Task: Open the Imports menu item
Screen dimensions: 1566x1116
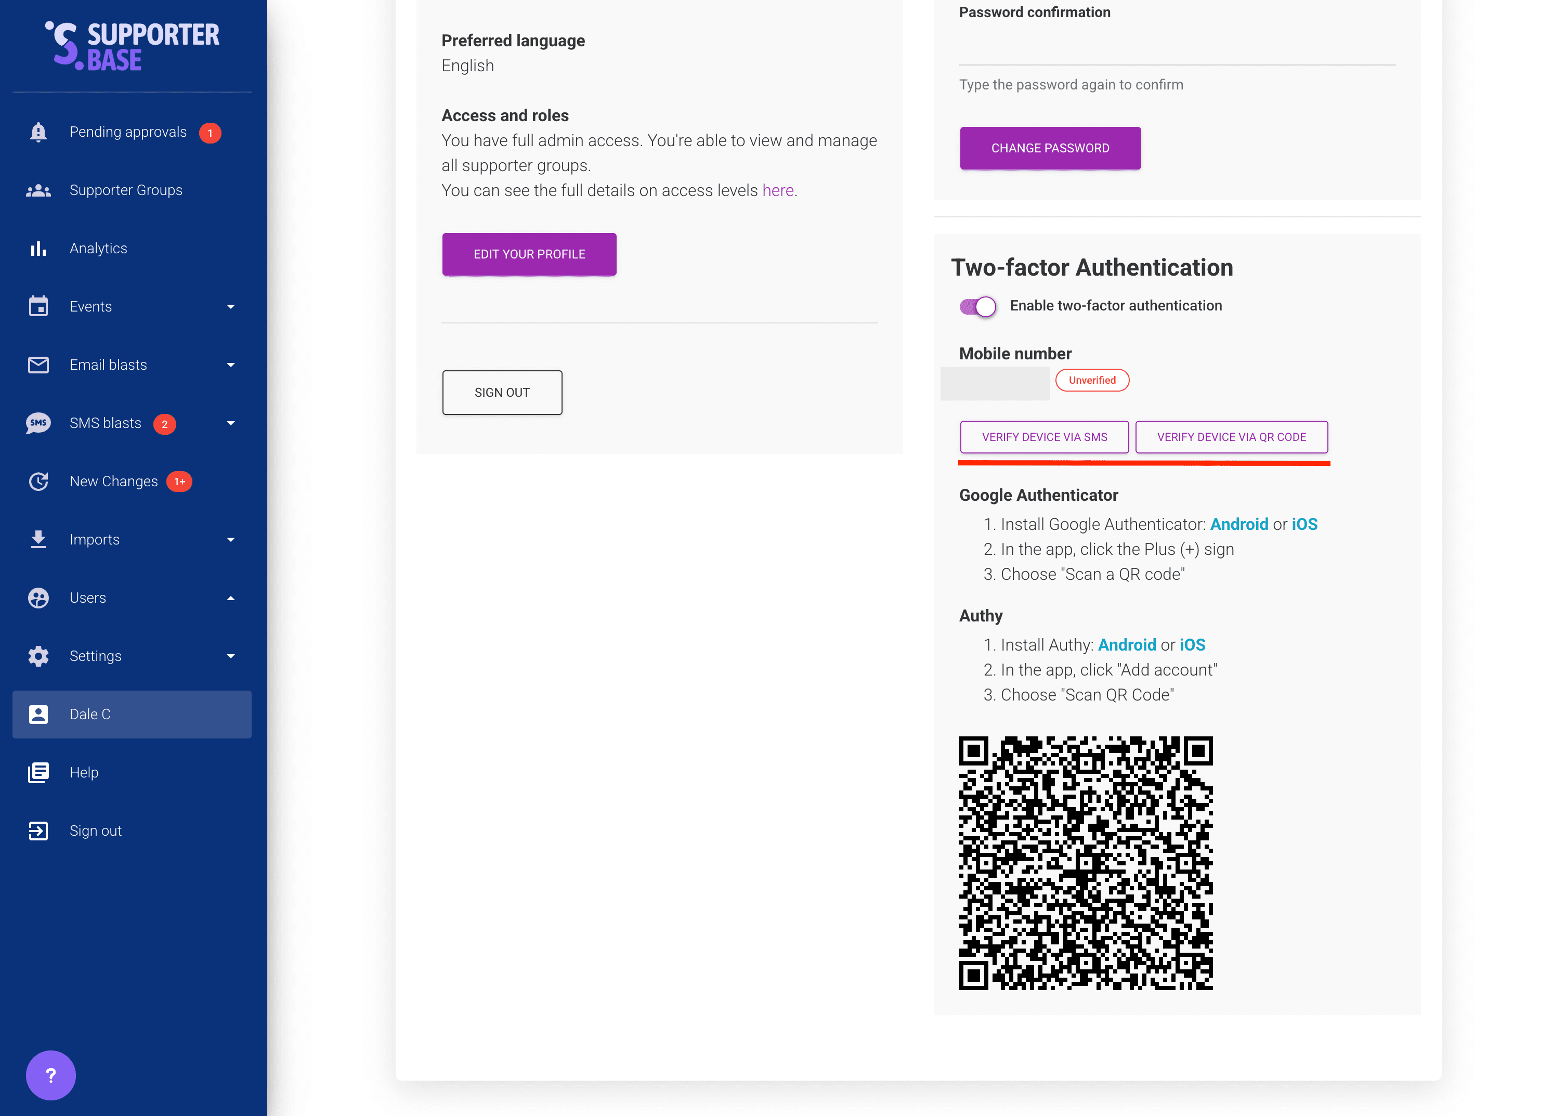Action: click(x=95, y=539)
